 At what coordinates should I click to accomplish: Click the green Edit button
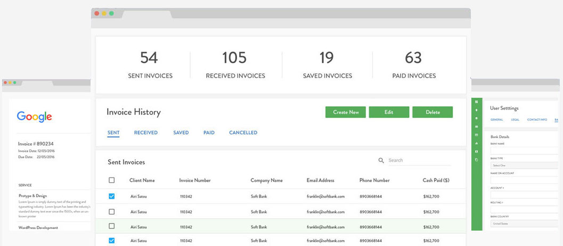click(x=389, y=112)
